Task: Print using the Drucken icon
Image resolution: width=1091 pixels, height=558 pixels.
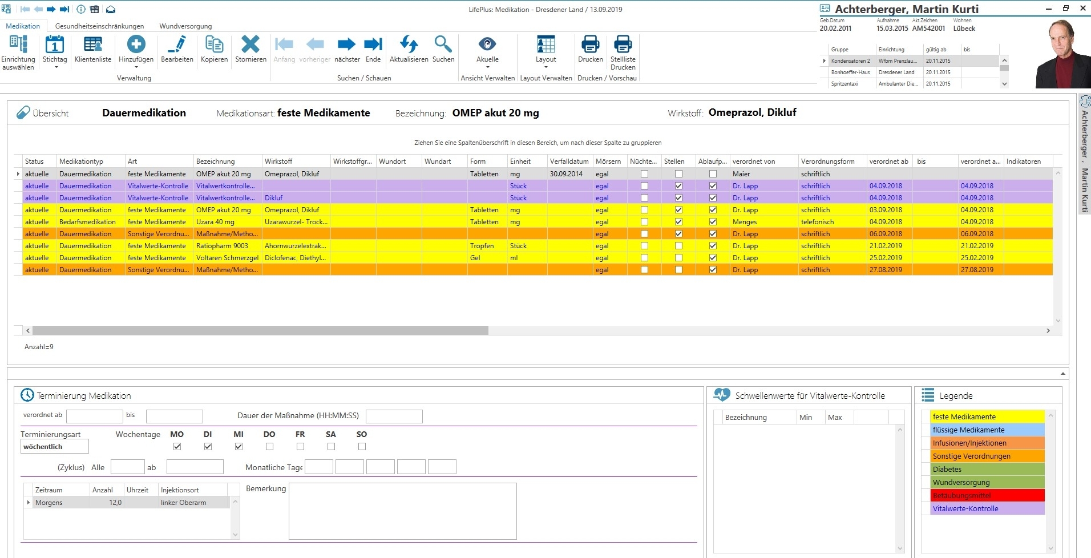Action: [x=590, y=45]
